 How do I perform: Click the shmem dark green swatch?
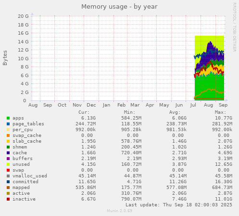(x=8, y=147)
